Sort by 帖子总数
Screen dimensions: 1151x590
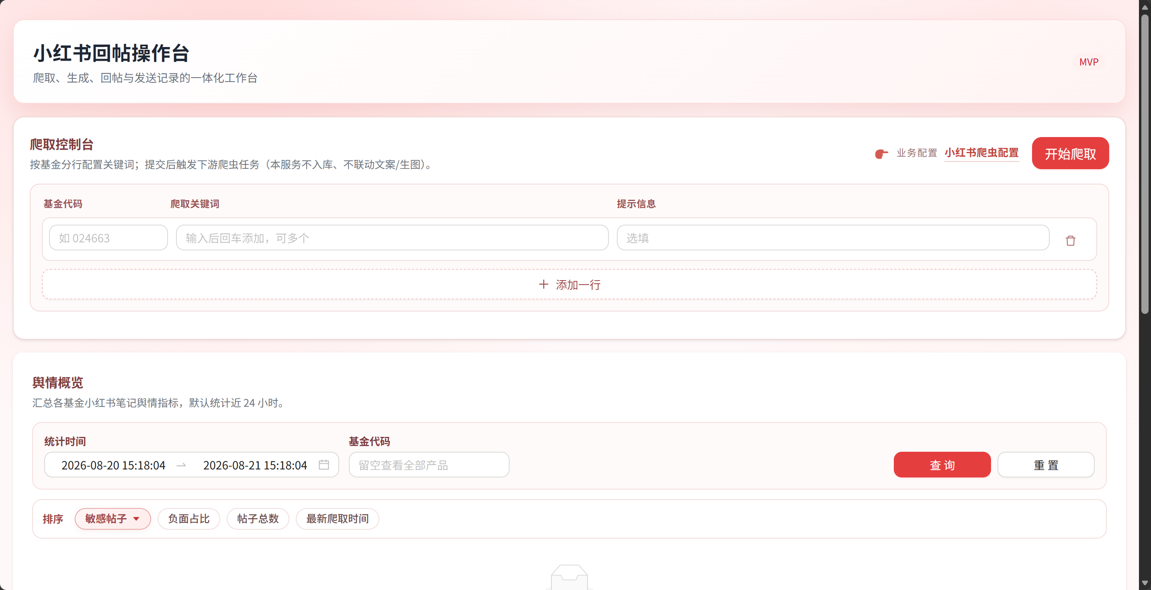pyautogui.click(x=258, y=518)
